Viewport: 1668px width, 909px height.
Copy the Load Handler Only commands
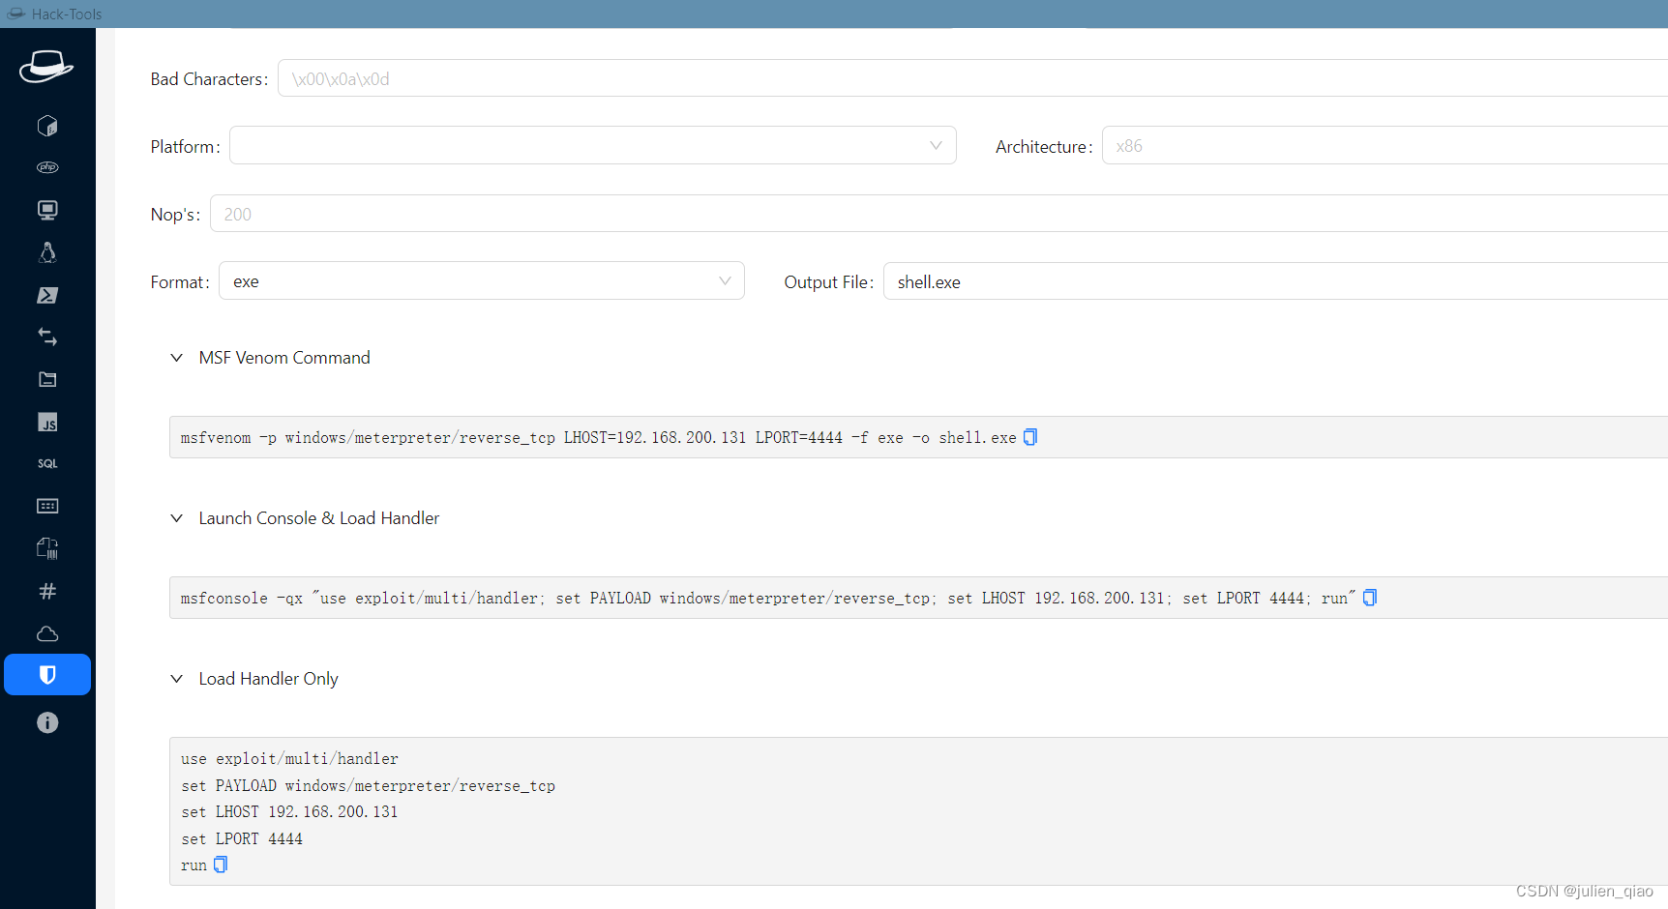221,865
